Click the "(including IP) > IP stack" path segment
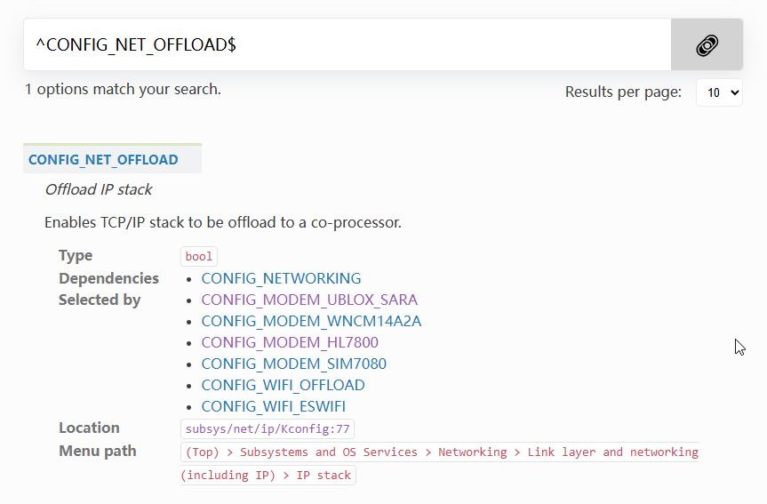Viewport: 767px width, 504px height. [268, 476]
